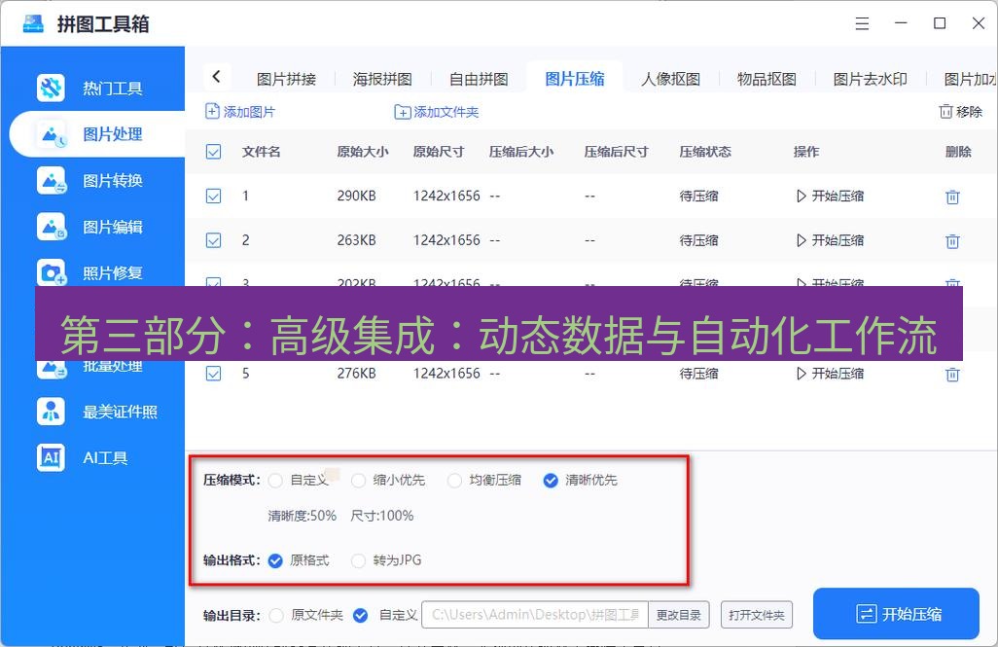Start compressing file 2
The image size is (998, 647).
tap(830, 240)
